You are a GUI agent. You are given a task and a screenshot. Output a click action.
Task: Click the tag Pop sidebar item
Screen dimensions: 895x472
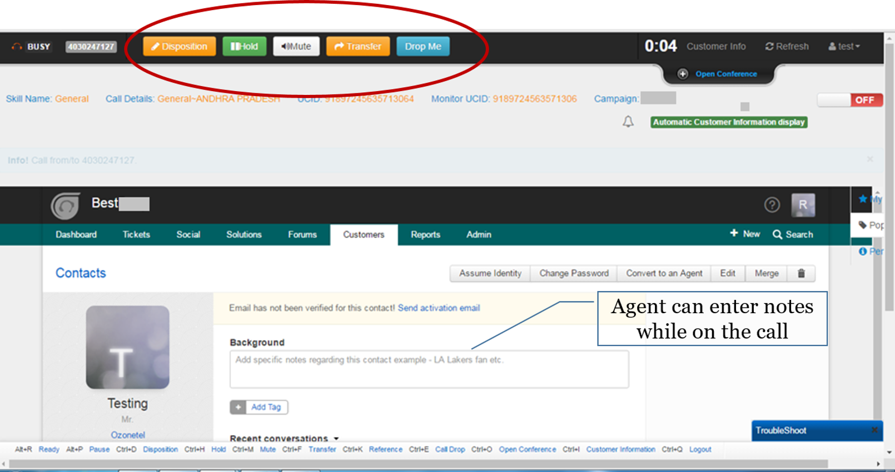pos(871,225)
